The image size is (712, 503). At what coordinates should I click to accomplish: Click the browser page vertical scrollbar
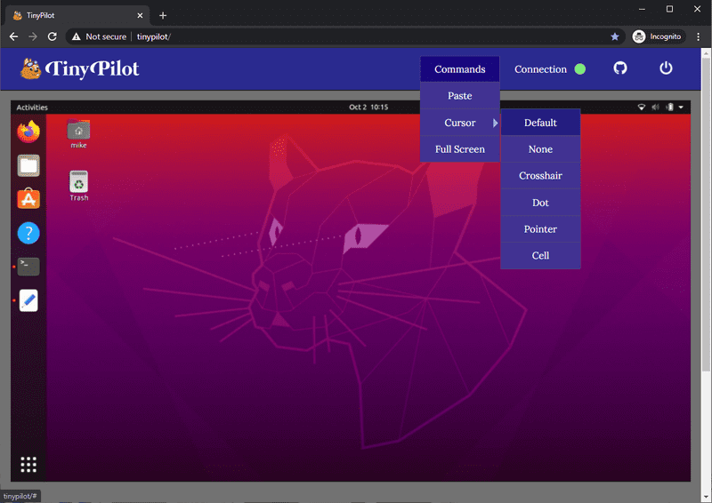[706, 213]
